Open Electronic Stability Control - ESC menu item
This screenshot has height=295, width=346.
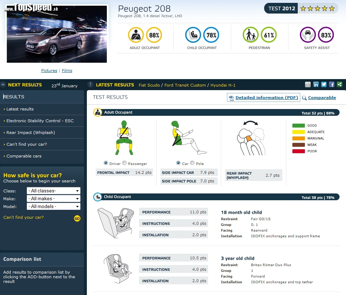click(x=42, y=121)
